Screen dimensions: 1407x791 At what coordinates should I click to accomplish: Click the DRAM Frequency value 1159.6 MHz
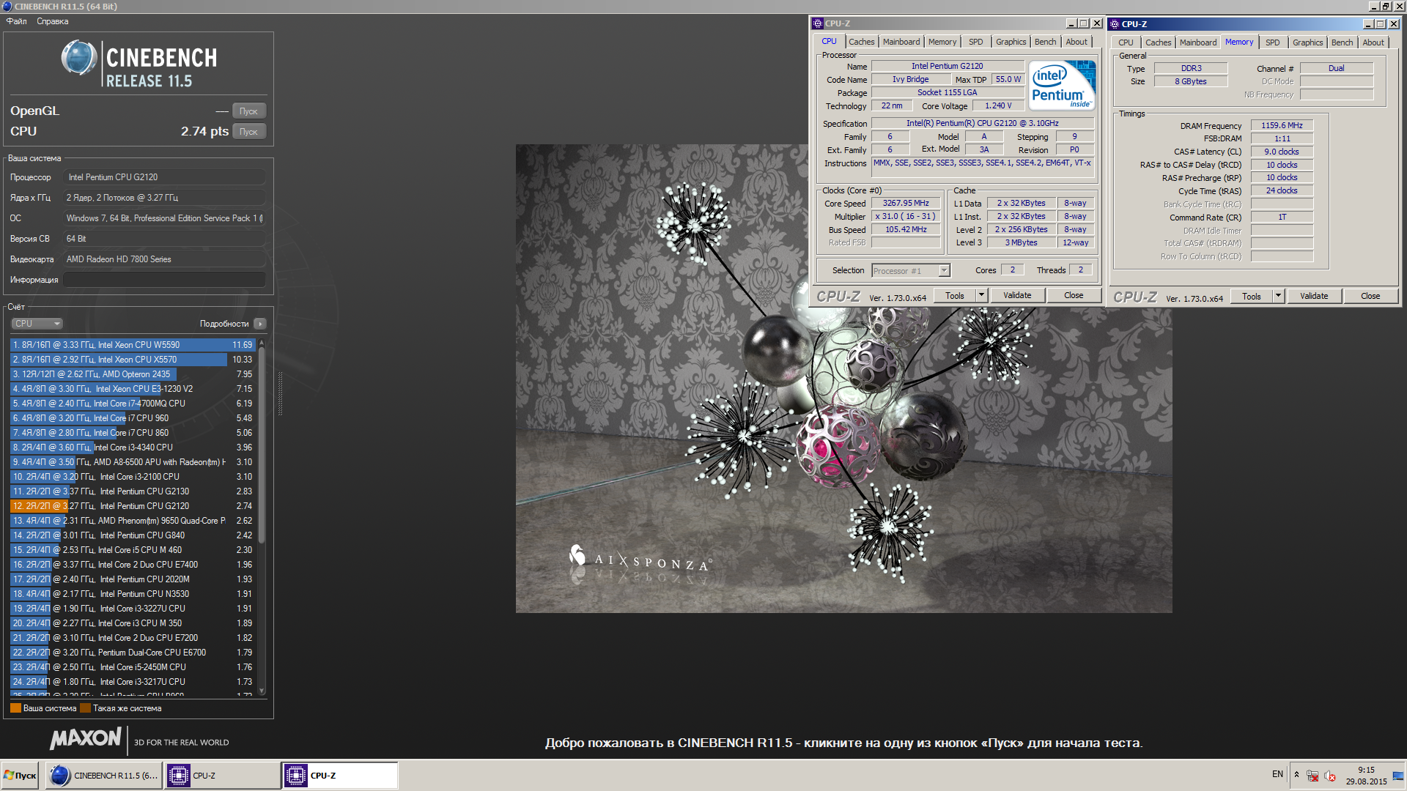point(1282,125)
